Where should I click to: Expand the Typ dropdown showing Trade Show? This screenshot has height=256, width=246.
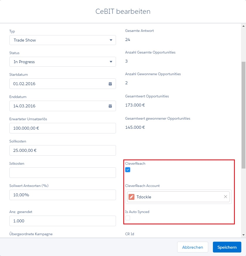point(63,40)
